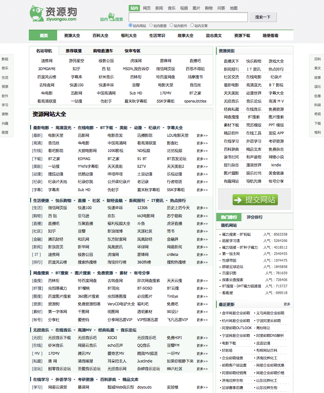The height and width of the screenshot is (393, 324).
Task: Click the 站内搜索 dog mascot icon
Action: coord(112,17)
